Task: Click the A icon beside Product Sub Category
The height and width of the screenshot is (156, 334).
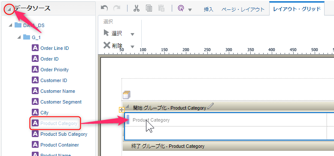Action: pyautogui.click(x=35, y=134)
